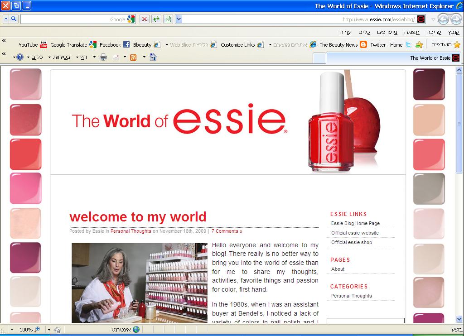This screenshot has width=464, height=336.
Task: Open the Essie Blog Home Page link
Action: point(355,223)
